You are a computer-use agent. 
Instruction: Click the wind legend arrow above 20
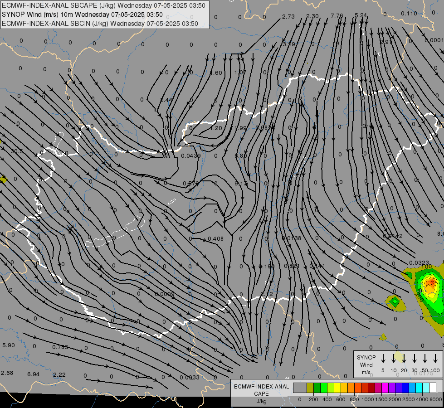click(404, 359)
